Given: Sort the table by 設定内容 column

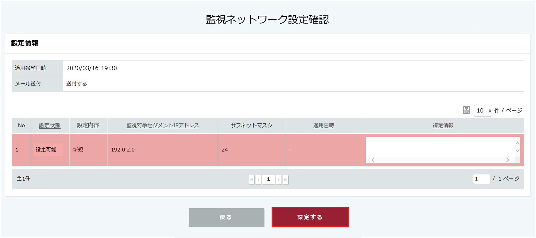Looking at the screenshot, I should coord(88,125).
